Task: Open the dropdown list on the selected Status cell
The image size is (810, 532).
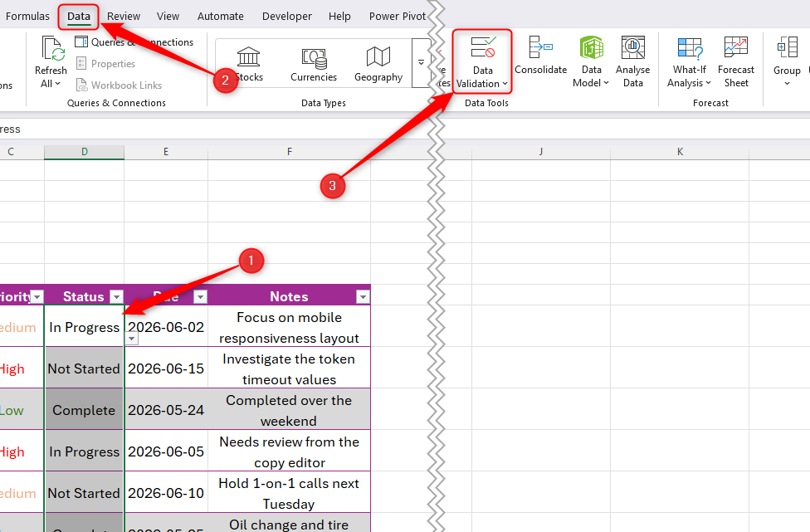Action: (x=132, y=339)
